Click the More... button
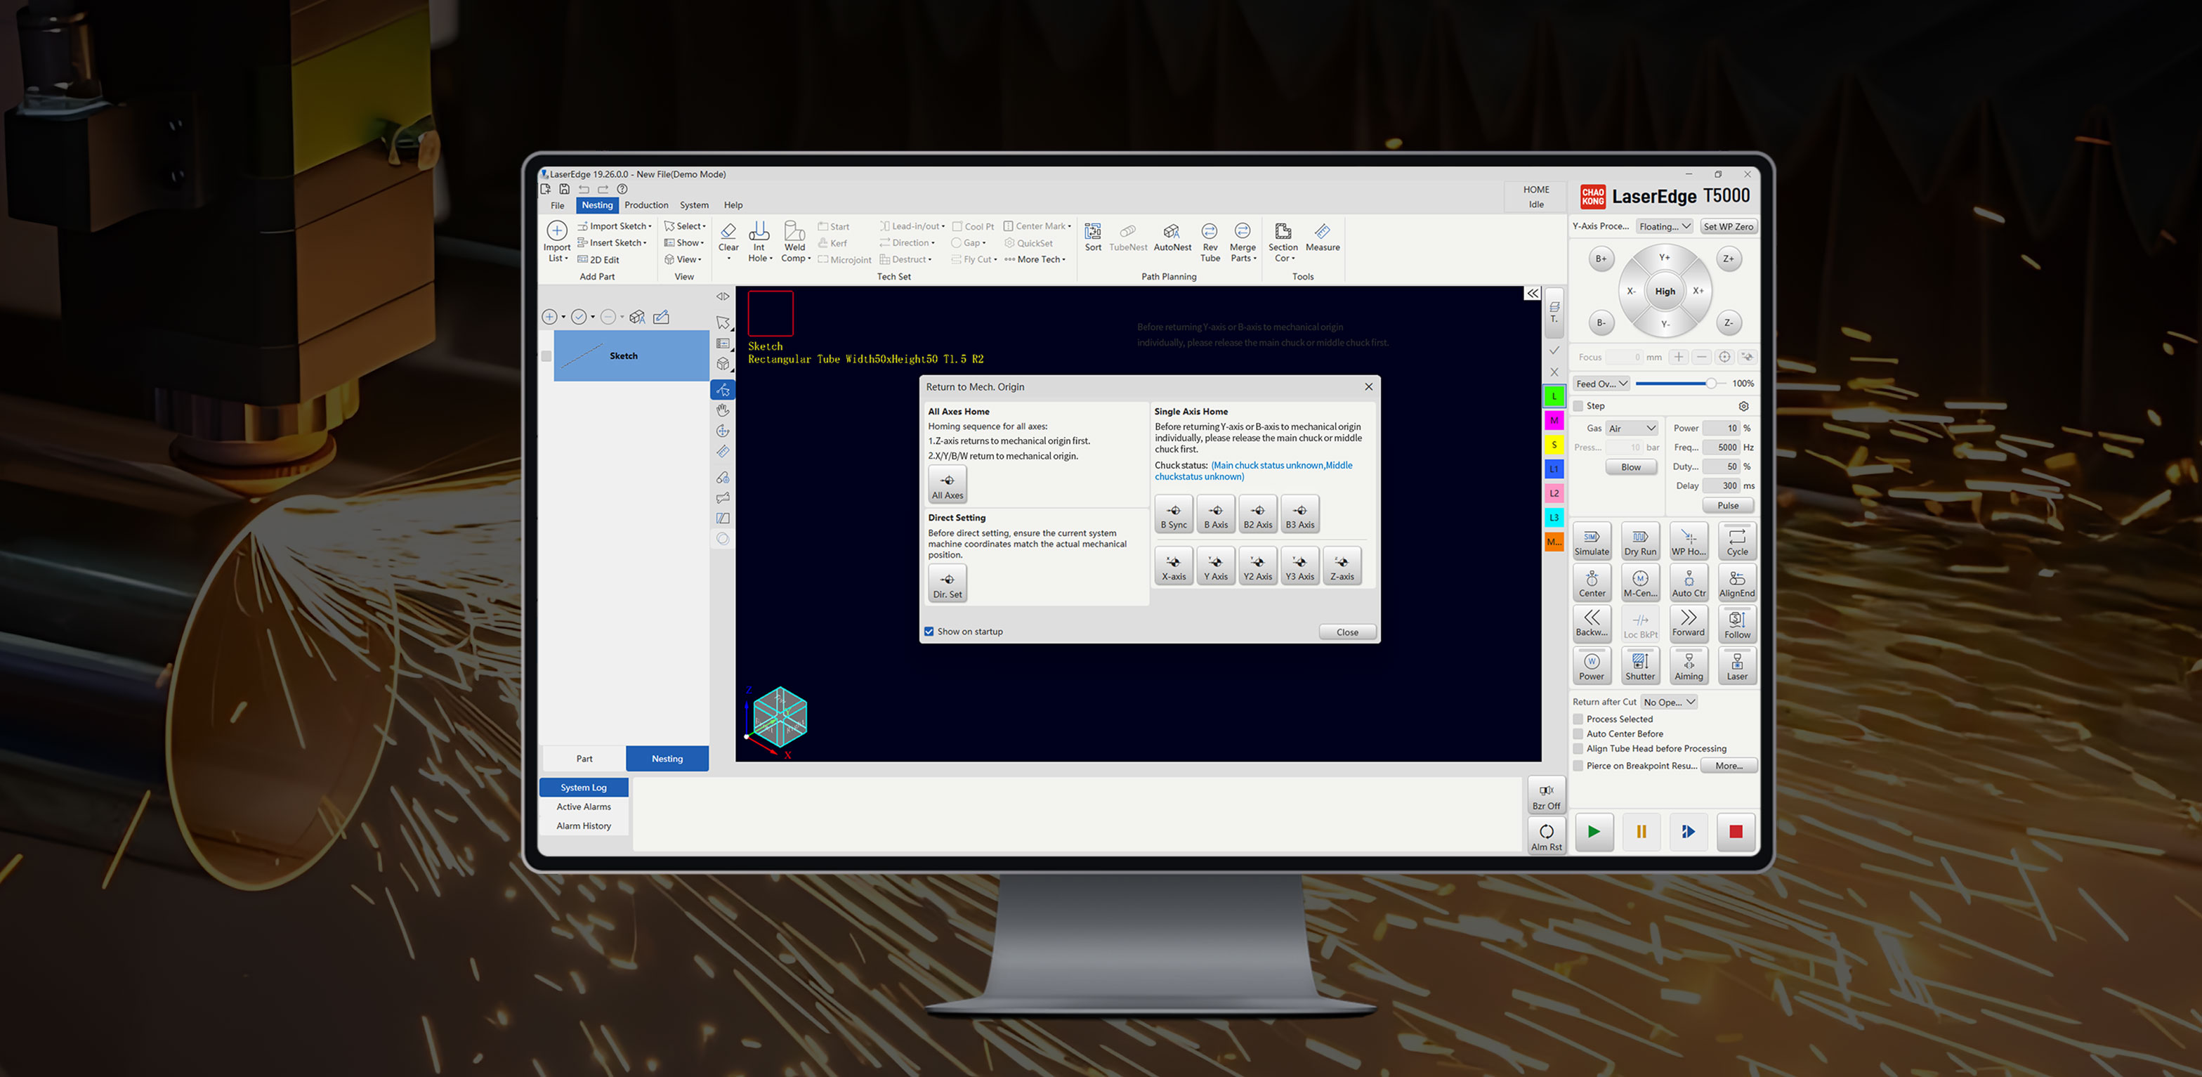This screenshot has width=2202, height=1077. [x=1729, y=766]
